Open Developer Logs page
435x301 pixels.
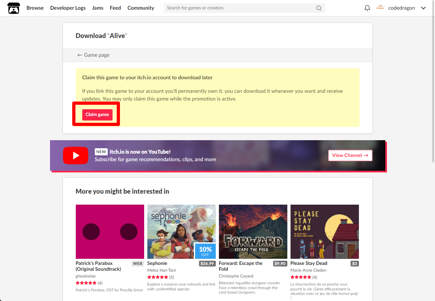[68, 8]
